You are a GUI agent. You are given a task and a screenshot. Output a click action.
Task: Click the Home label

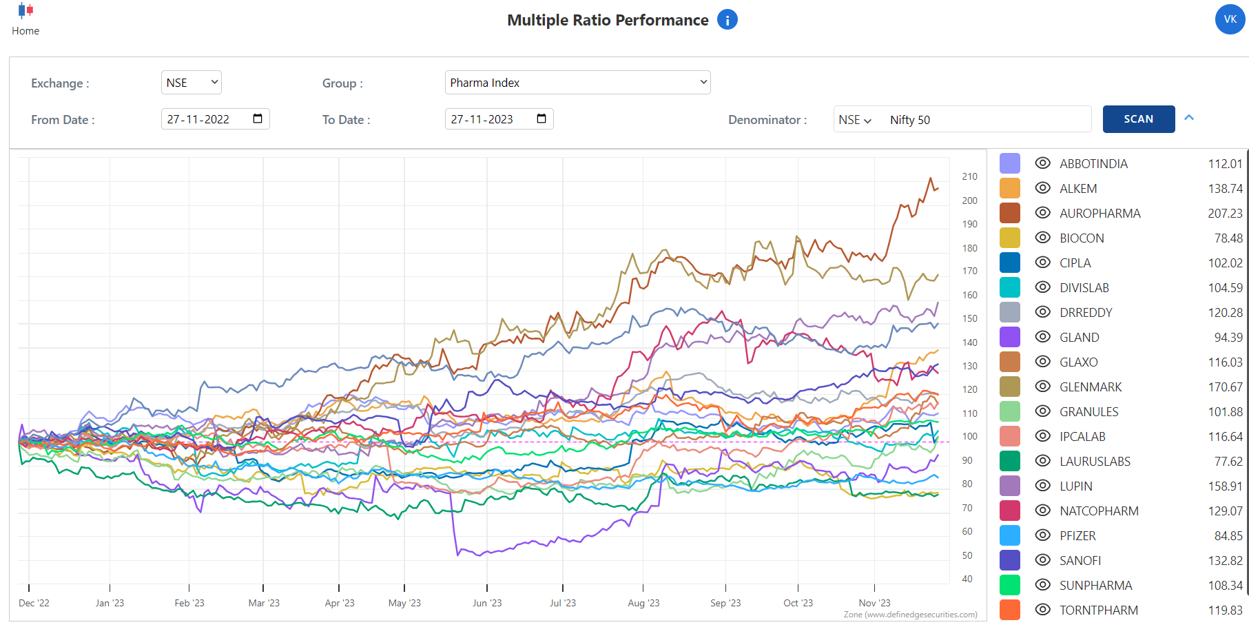25,31
